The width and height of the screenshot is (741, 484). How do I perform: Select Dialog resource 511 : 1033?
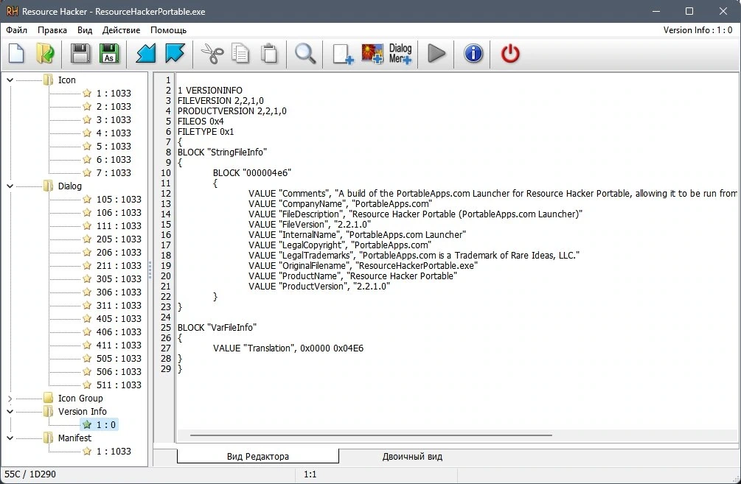pos(112,385)
